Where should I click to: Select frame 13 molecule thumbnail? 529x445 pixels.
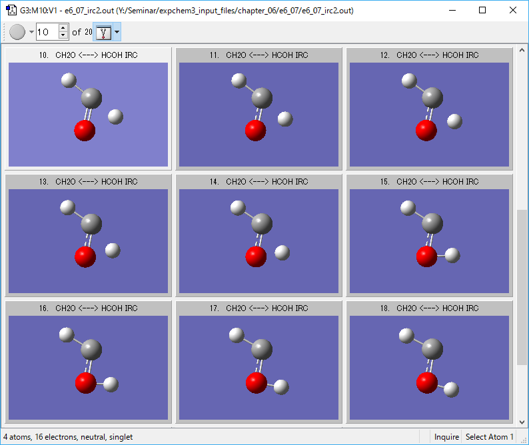(88, 241)
